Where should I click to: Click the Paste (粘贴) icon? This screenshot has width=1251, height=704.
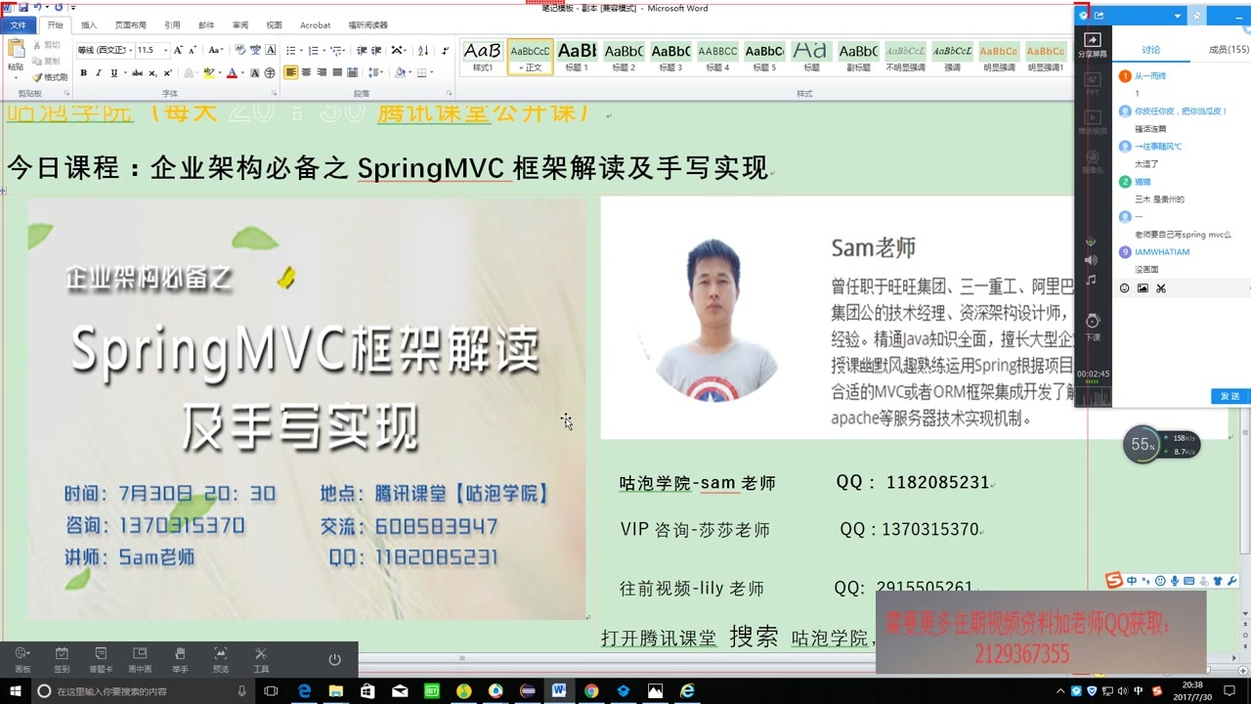click(x=16, y=49)
